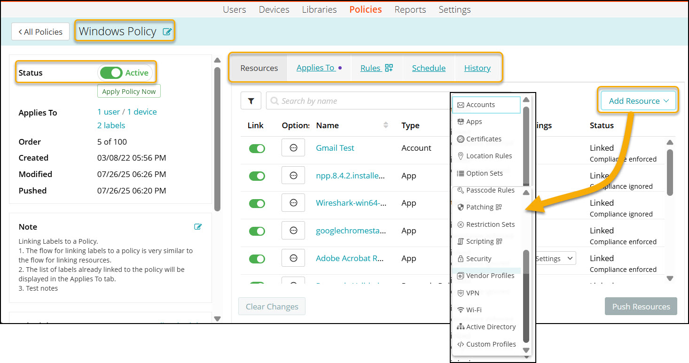The image size is (689, 363).
Task: Go back via All Policies button
Action: click(x=40, y=32)
